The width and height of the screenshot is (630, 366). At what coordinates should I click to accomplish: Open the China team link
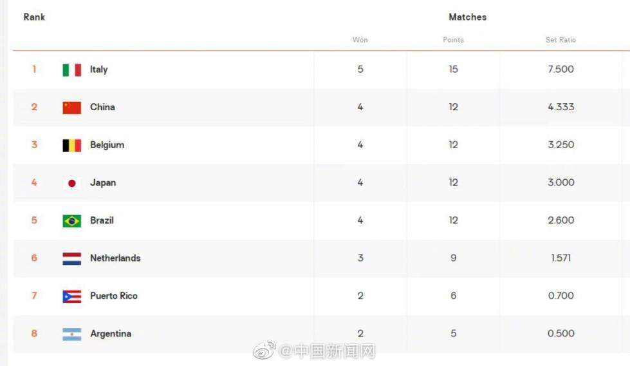coord(102,107)
